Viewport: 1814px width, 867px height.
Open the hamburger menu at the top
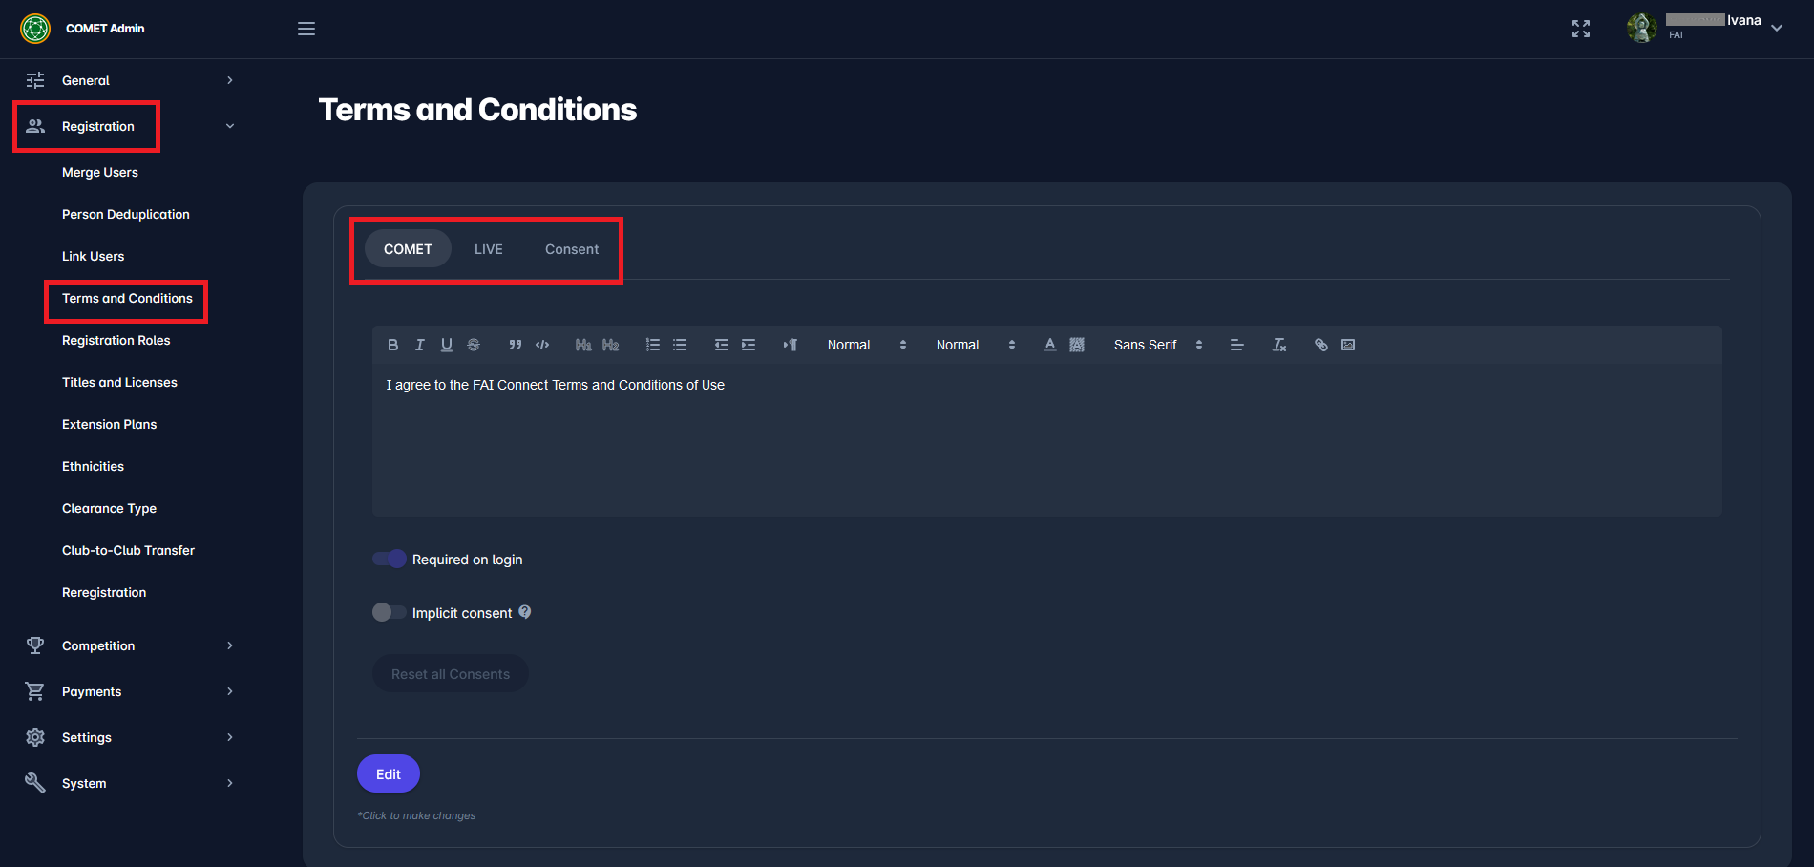pyautogui.click(x=306, y=29)
